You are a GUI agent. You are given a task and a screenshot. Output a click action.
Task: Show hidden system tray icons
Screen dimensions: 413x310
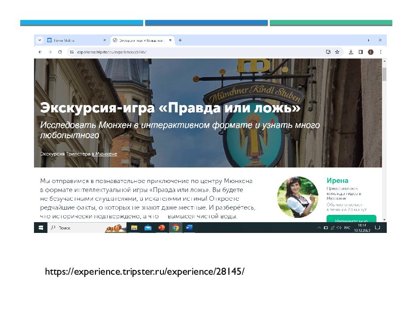[319, 227]
